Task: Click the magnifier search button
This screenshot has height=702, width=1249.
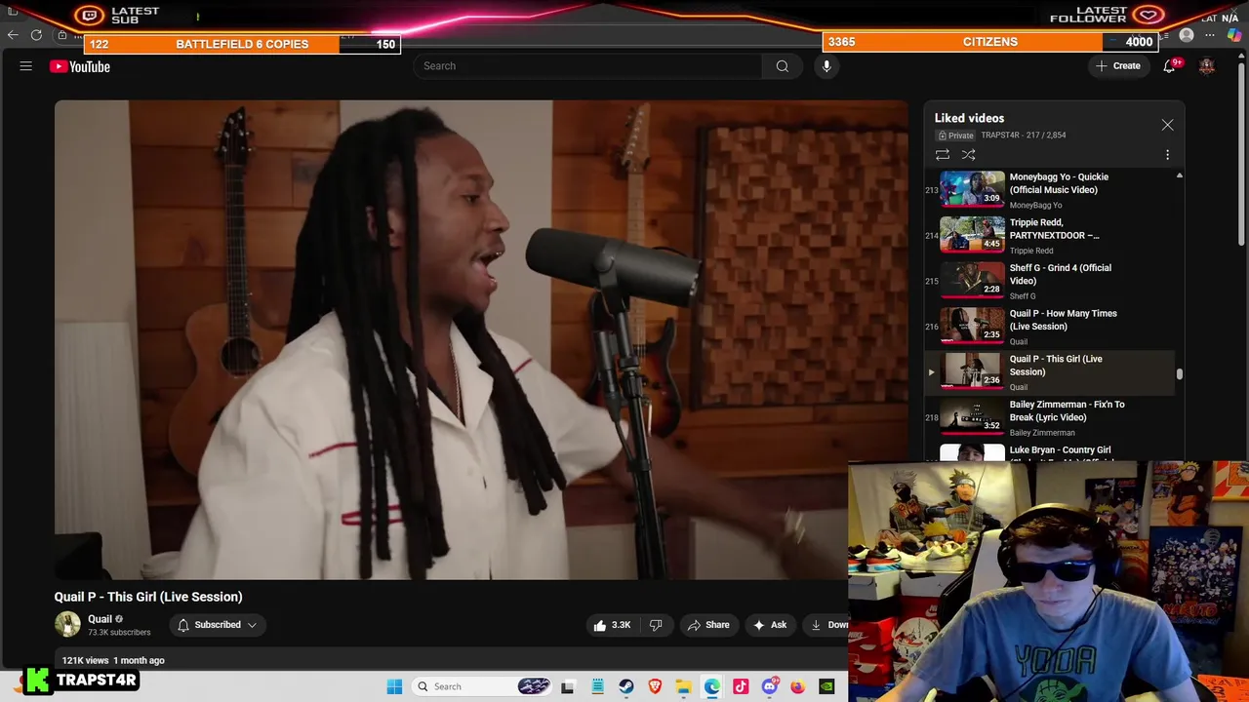Action: pyautogui.click(x=782, y=66)
